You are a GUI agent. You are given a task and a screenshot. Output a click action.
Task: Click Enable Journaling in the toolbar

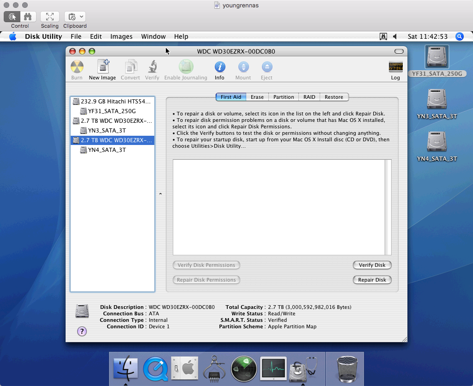(x=186, y=70)
